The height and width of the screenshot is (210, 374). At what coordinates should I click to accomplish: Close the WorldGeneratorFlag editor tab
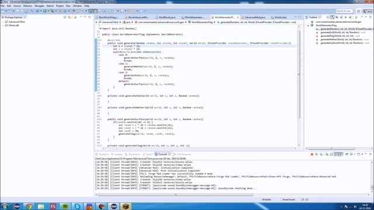click(238, 17)
